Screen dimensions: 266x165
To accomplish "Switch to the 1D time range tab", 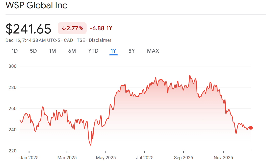I will click(x=15, y=51).
